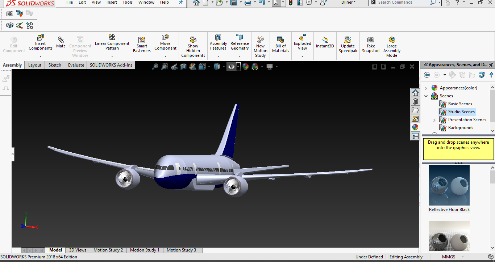Refresh the Appearances pane
This screenshot has height=262, width=495.
482,75
